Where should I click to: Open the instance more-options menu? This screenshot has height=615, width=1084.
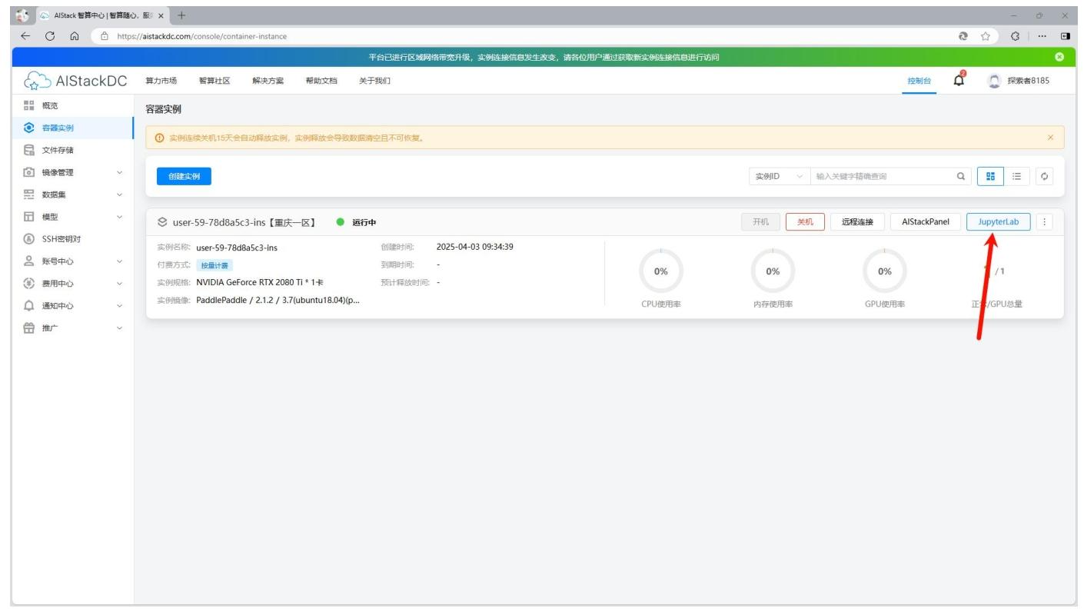pos(1044,221)
